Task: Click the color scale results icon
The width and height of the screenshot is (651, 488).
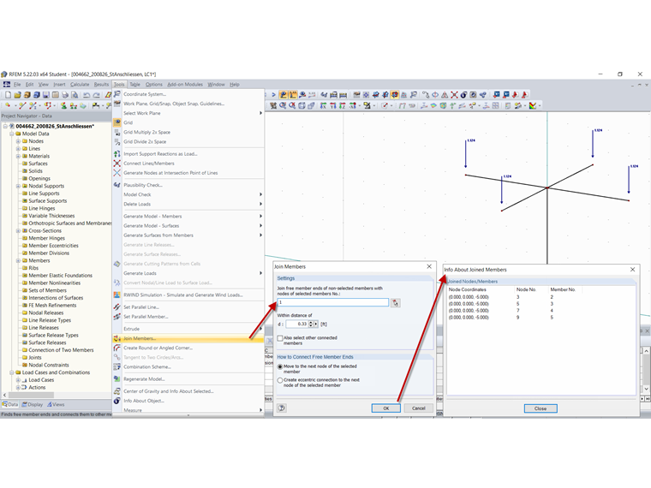Action: coord(532,105)
